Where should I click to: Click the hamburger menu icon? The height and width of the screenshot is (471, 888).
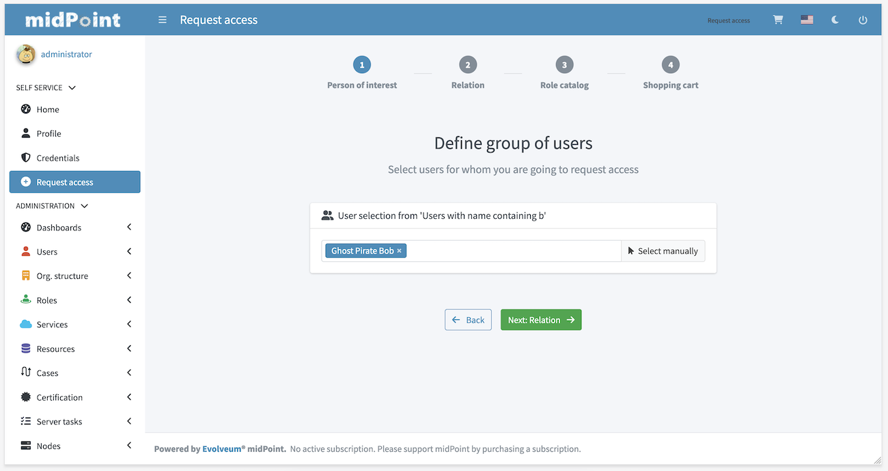(162, 20)
